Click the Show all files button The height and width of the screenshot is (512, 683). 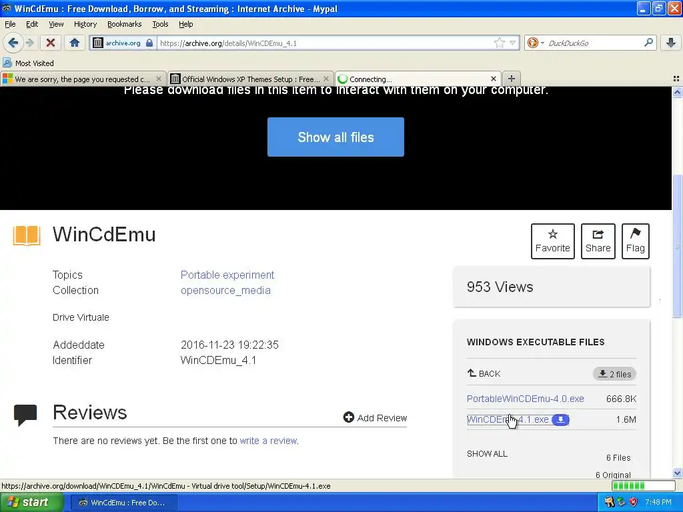336,137
